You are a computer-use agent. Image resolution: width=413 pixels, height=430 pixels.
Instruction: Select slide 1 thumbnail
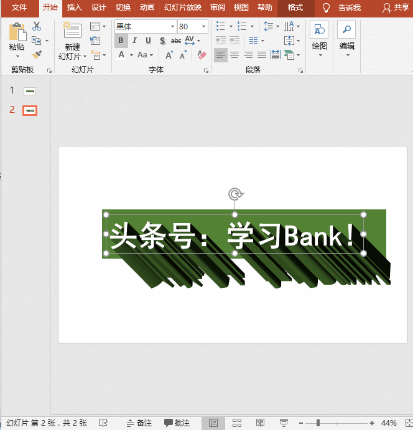(30, 91)
